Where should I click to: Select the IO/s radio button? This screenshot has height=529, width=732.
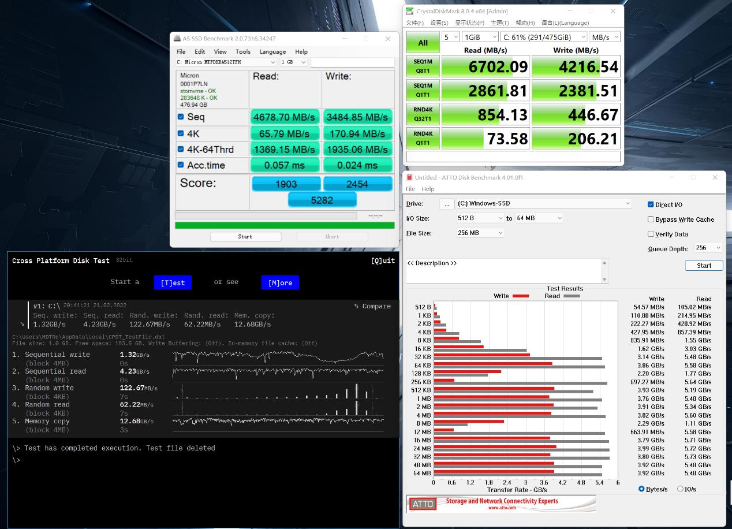point(680,489)
